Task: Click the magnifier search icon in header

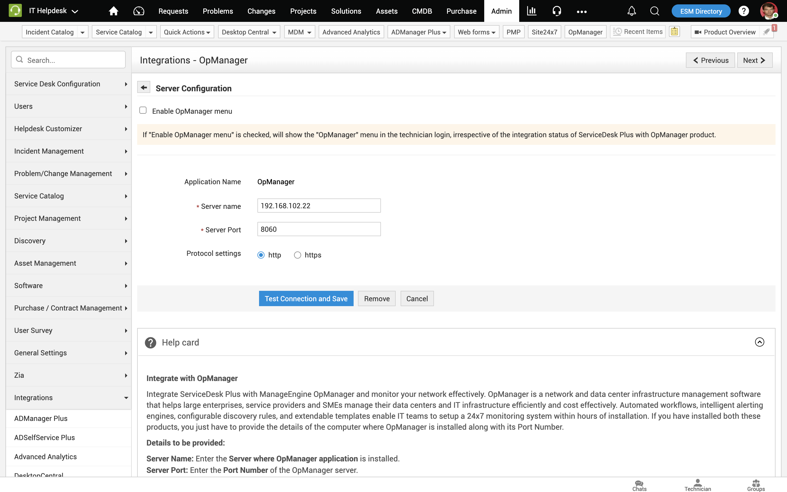Action: (x=654, y=11)
